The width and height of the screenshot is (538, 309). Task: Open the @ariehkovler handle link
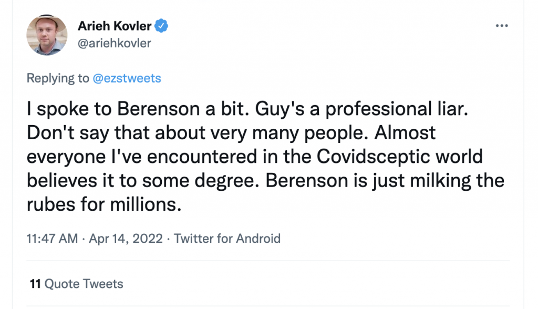pos(114,43)
